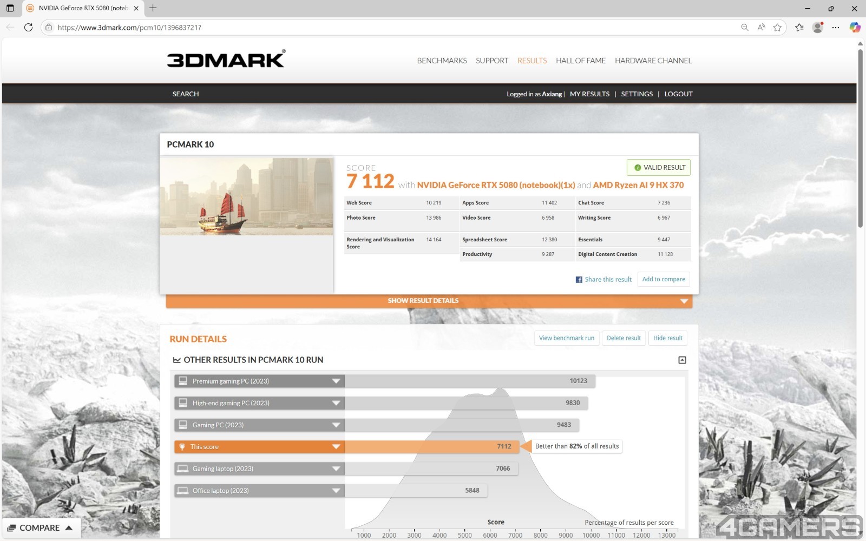Collapse the Other Results section icon

click(682, 360)
